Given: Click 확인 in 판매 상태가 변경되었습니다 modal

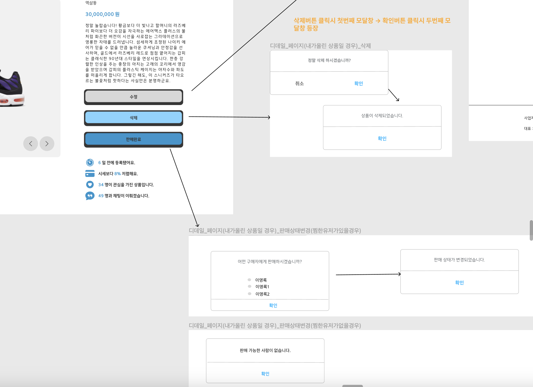Looking at the screenshot, I should [x=459, y=283].
